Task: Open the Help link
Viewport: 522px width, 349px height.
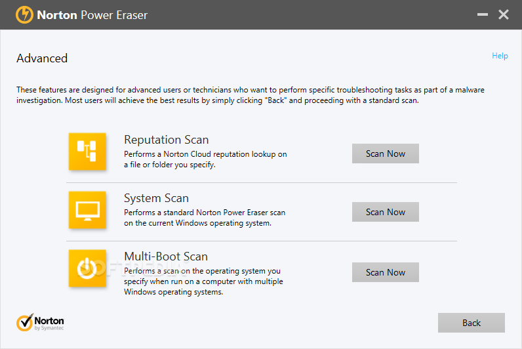Action: (x=500, y=56)
